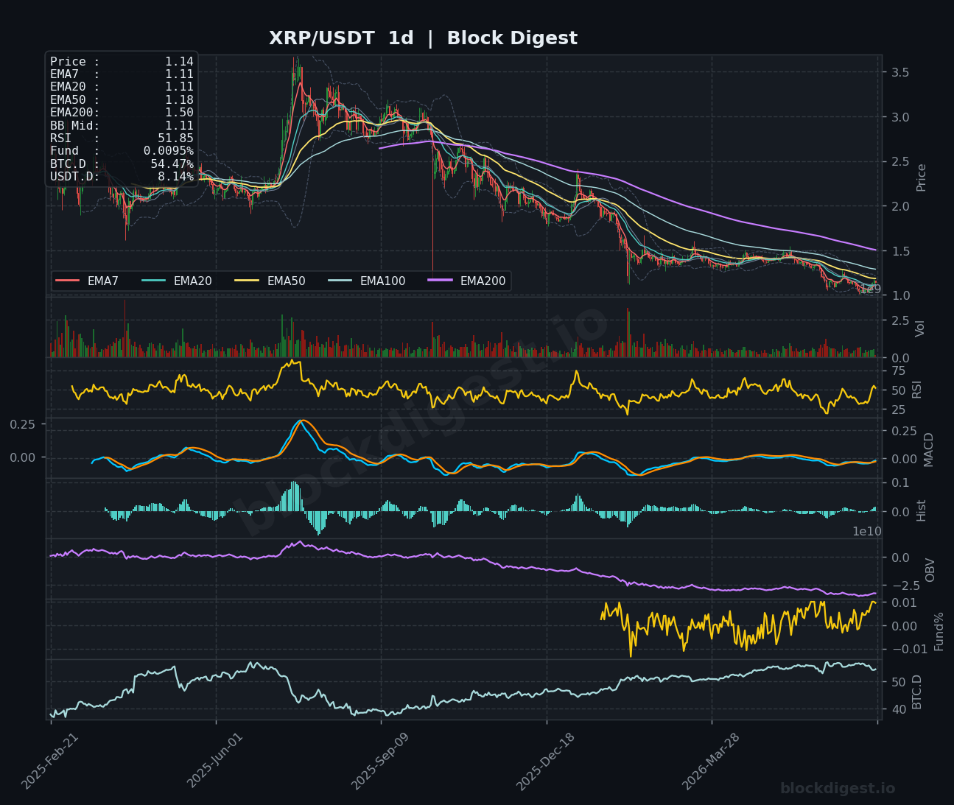Click the 2.0 tick on the price axis
This screenshot has width=954, height=805.
click(899, 206)
